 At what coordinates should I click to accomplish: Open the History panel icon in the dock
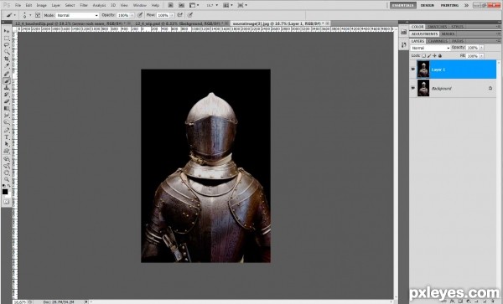click(x=404, y=45)
